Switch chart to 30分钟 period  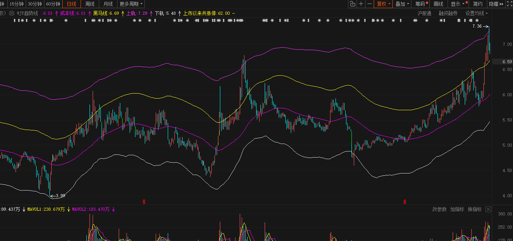click(x=35, y=4)
